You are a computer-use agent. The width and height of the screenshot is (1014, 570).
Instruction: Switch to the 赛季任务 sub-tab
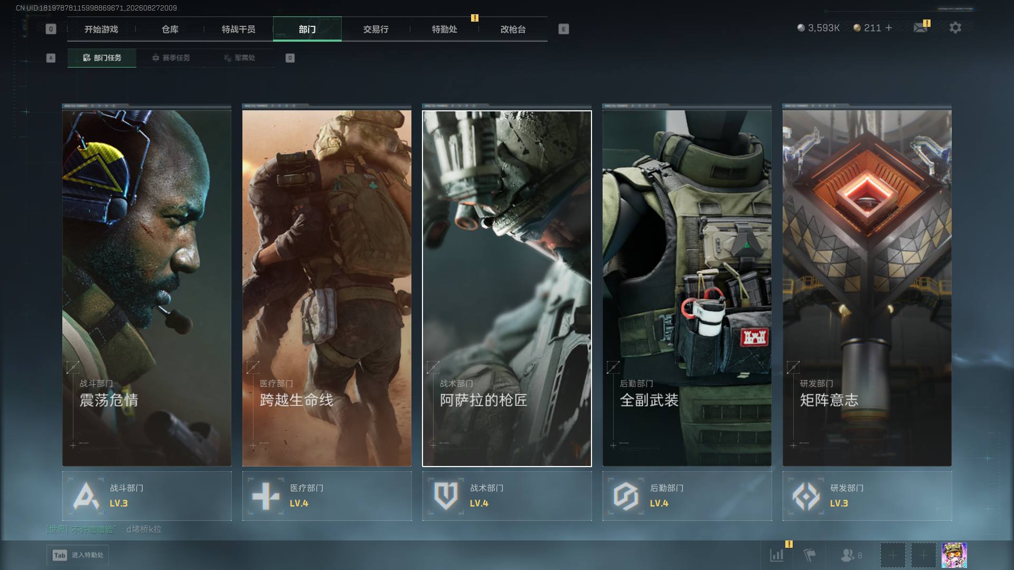171,58
